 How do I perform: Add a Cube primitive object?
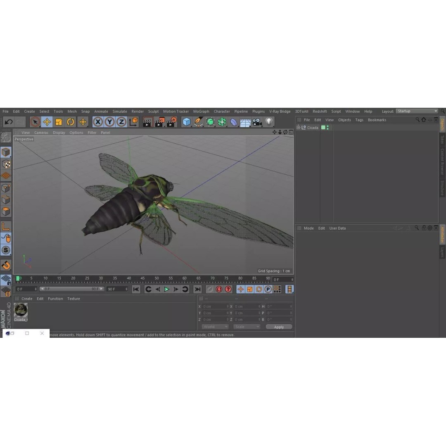pyautogui.click(x=187, y=122)
